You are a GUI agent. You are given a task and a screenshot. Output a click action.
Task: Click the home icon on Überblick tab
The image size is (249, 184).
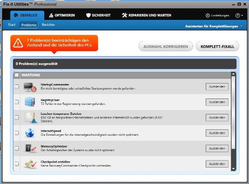pyautogui.click(x=16, y=15)
